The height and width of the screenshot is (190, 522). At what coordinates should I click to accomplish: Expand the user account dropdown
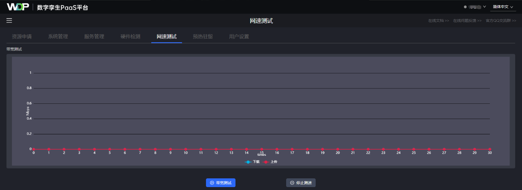tap(475, 7)
